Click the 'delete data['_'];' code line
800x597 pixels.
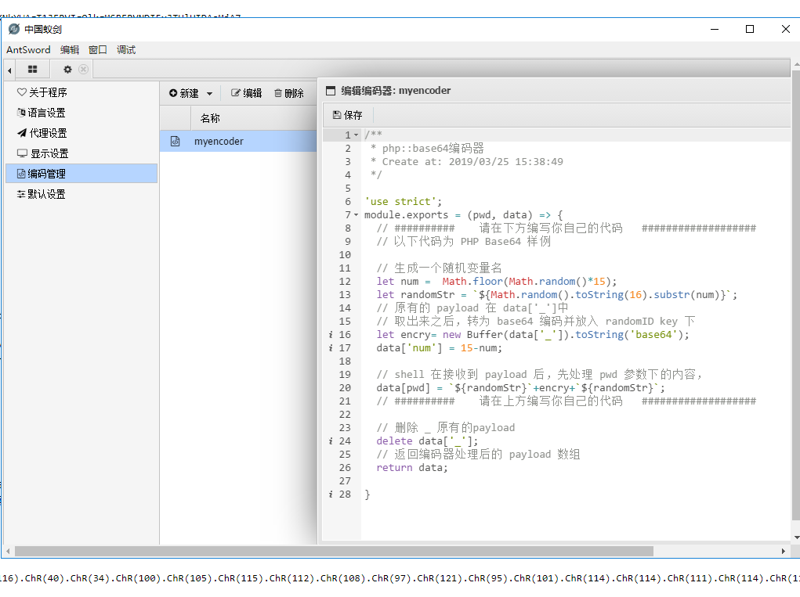(427, 441)
